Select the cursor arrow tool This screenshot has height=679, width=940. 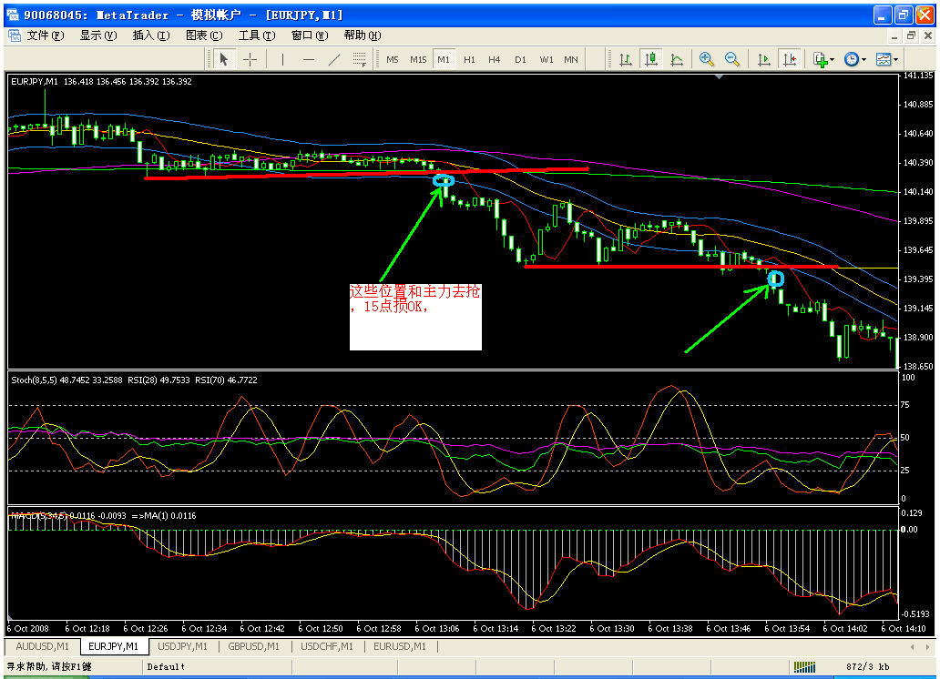tap(223, 59)
